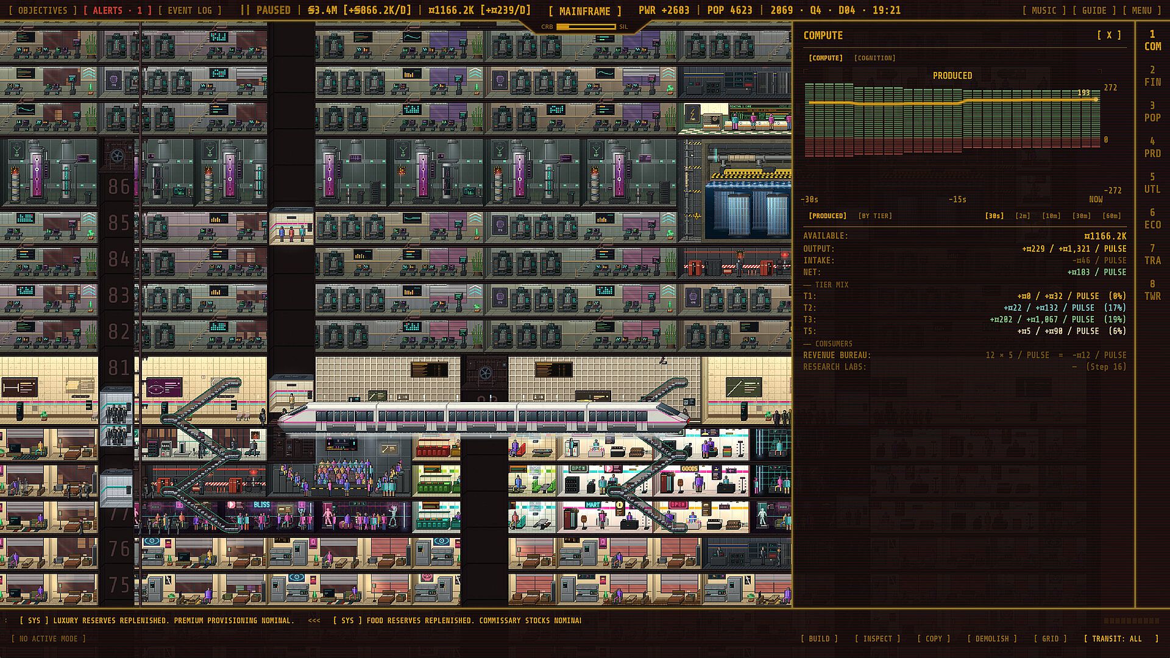Image resolution: width=1170 pixels, height=658 pixels.
Task: Open the 8 TWR sidebar section
Action: pos(1152,290)
